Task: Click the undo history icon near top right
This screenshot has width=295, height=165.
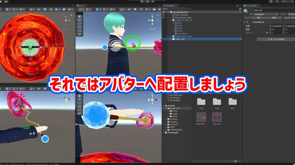Action: pos(271,2)
